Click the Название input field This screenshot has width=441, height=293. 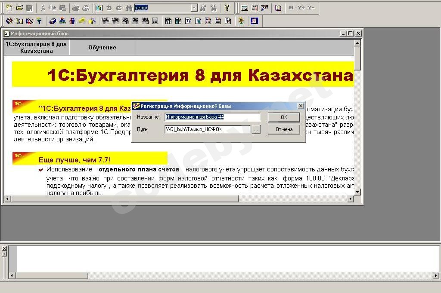coord(213,117)
